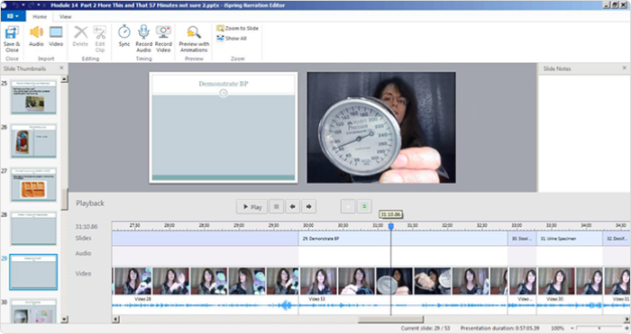The width and height of the screenshot is (631, 334).
Task: Click the 31:10.86 time readout
Action: click(x=87, y=227)
